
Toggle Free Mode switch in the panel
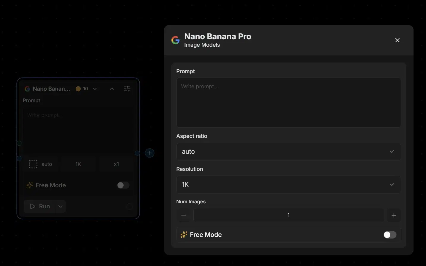tap(390, 235)
